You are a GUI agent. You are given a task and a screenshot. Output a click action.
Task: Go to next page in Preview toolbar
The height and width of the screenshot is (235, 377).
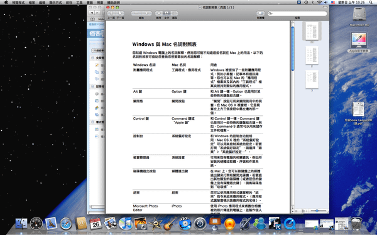click(x=120, y=13)
